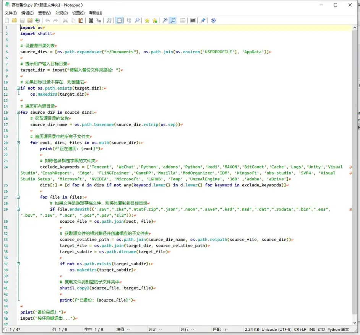Open find with the binoculars icon
The height and width of the screenshot is (335, 360).
click(x=91, y=20)
